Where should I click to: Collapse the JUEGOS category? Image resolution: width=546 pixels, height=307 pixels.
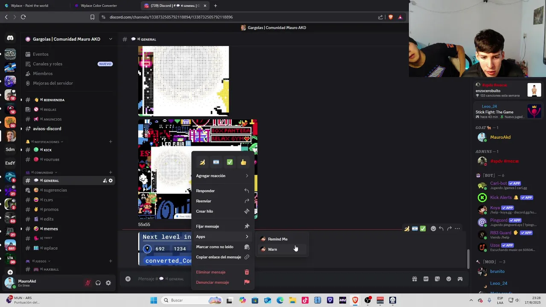tap(38, 261)
